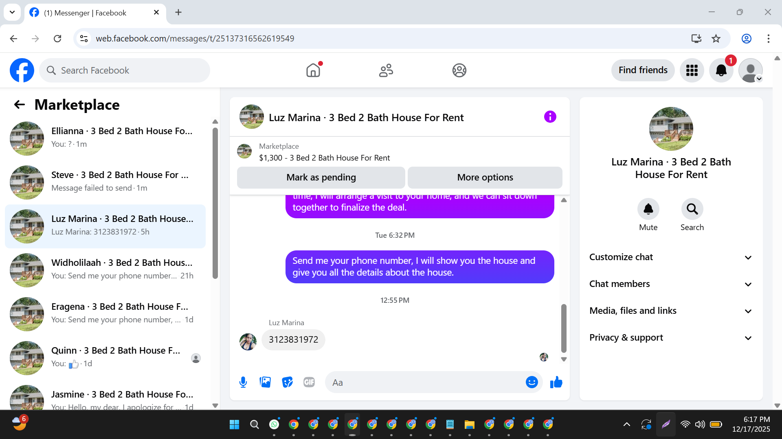Click the More options button
This screenshot has width=782, height=439.
pyautogui.click(x=485, y=178)
